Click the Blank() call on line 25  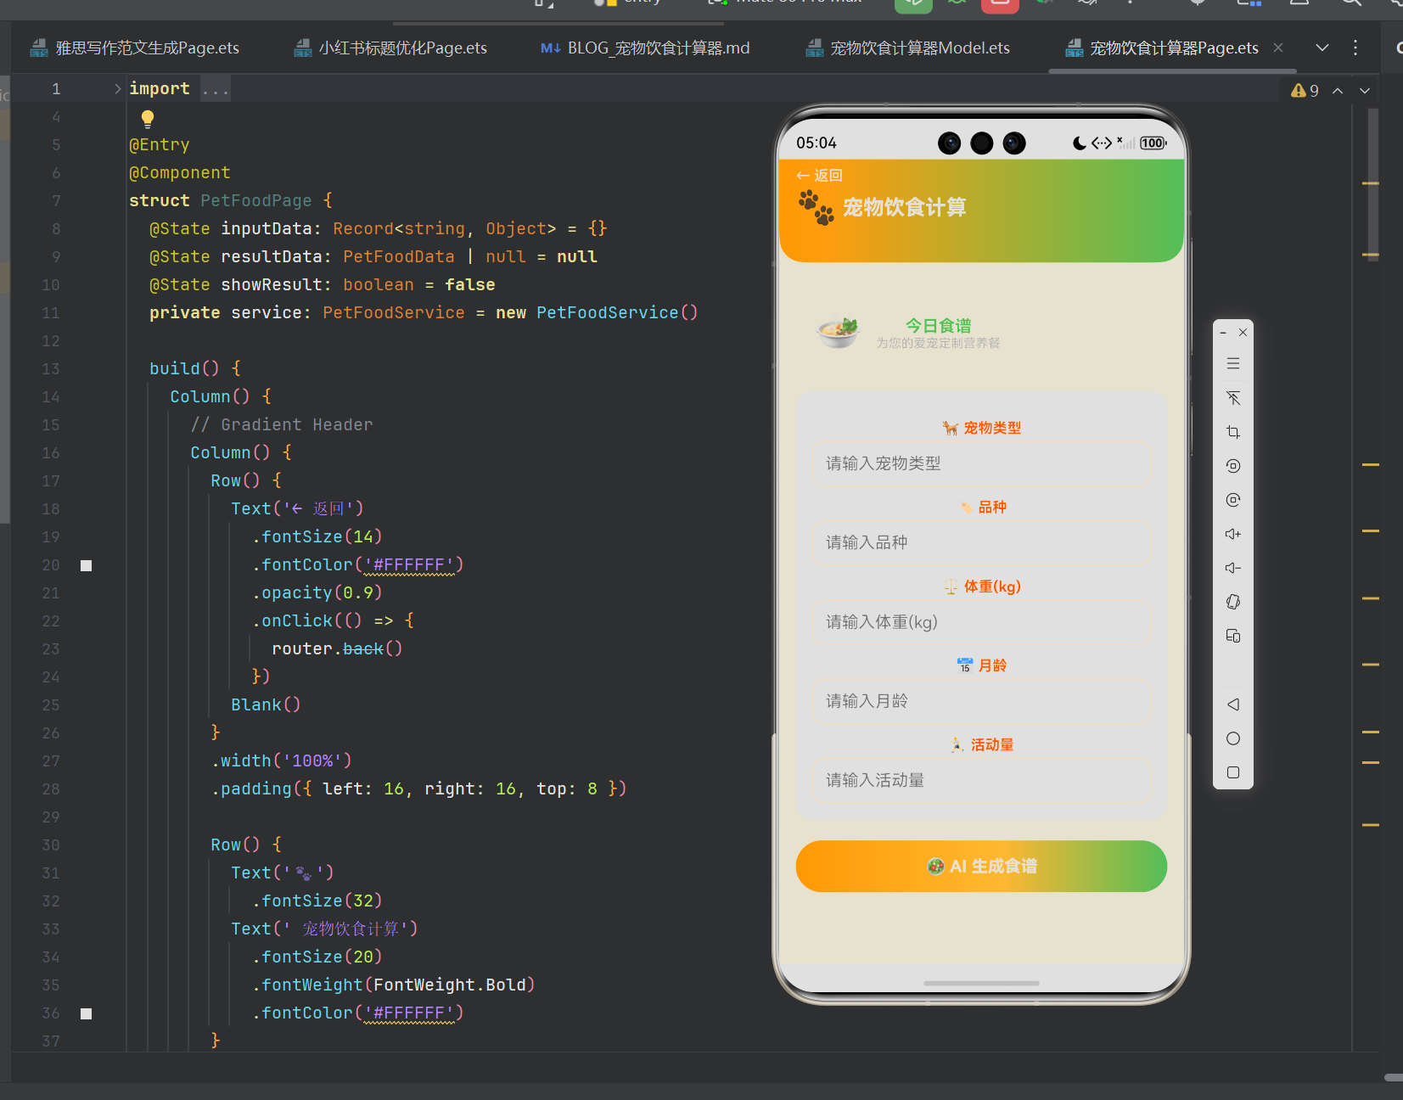coord(266,705)
